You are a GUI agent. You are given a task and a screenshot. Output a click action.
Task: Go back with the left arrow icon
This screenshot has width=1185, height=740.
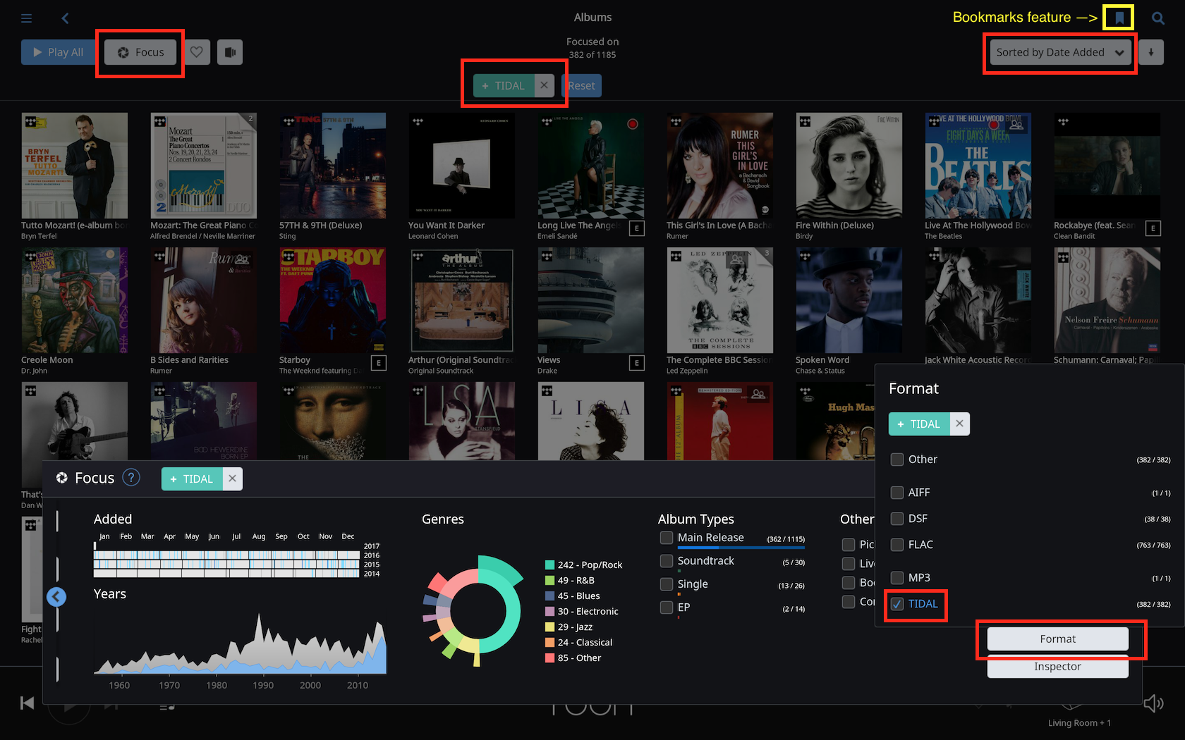coord(65,18)
